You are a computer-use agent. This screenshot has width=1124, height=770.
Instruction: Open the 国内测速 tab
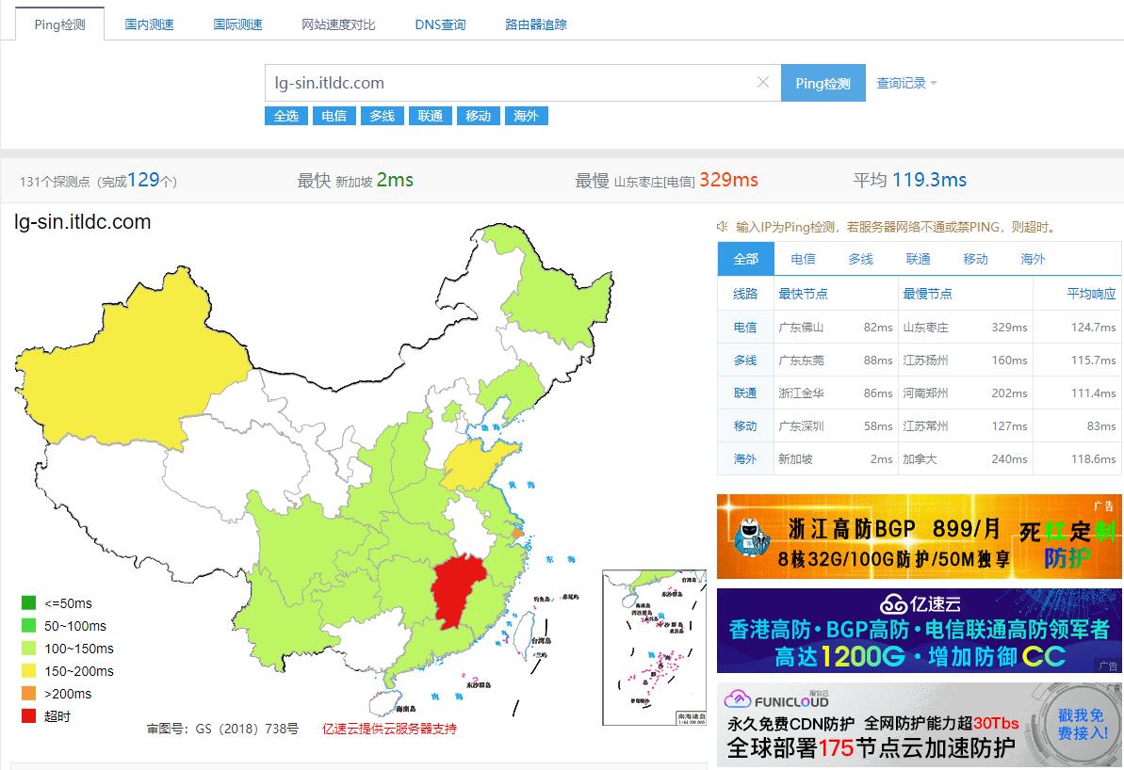point(149,24)
